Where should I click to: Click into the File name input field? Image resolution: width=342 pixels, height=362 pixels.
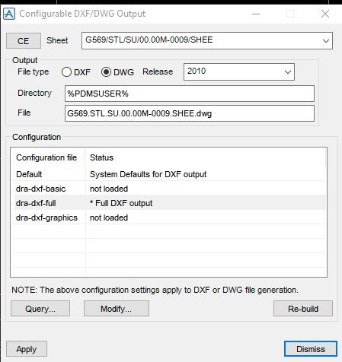[190, 113]
